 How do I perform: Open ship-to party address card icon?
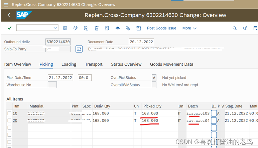point(79,49)
